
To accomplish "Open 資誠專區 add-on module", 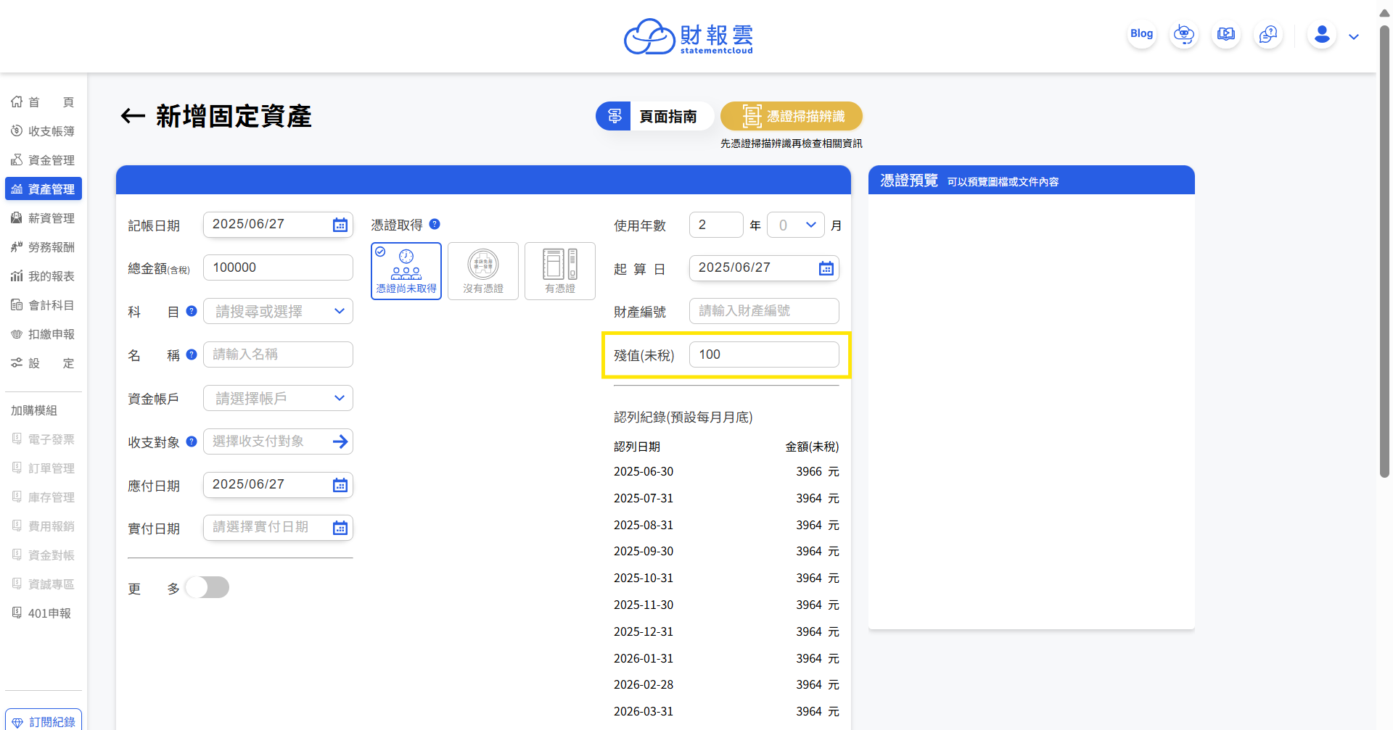I will pos(44,584).
